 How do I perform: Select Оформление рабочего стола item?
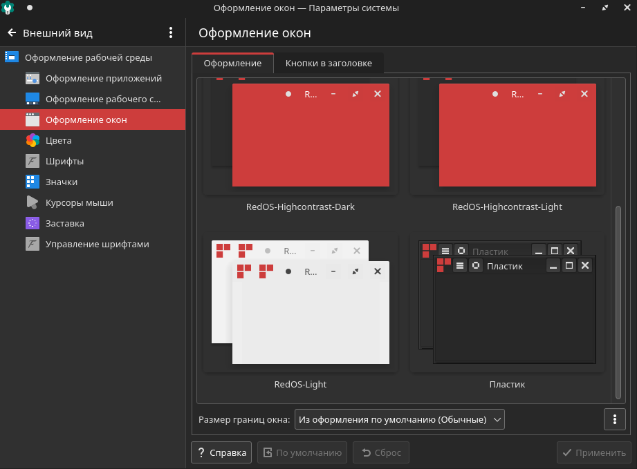click(x=102, y=99)
